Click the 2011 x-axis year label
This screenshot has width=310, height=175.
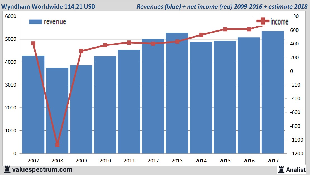(x=129, y=160)
